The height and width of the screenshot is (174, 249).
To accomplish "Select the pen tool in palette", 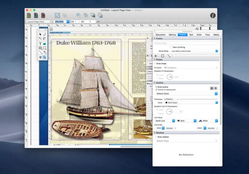I will (44, 52).
